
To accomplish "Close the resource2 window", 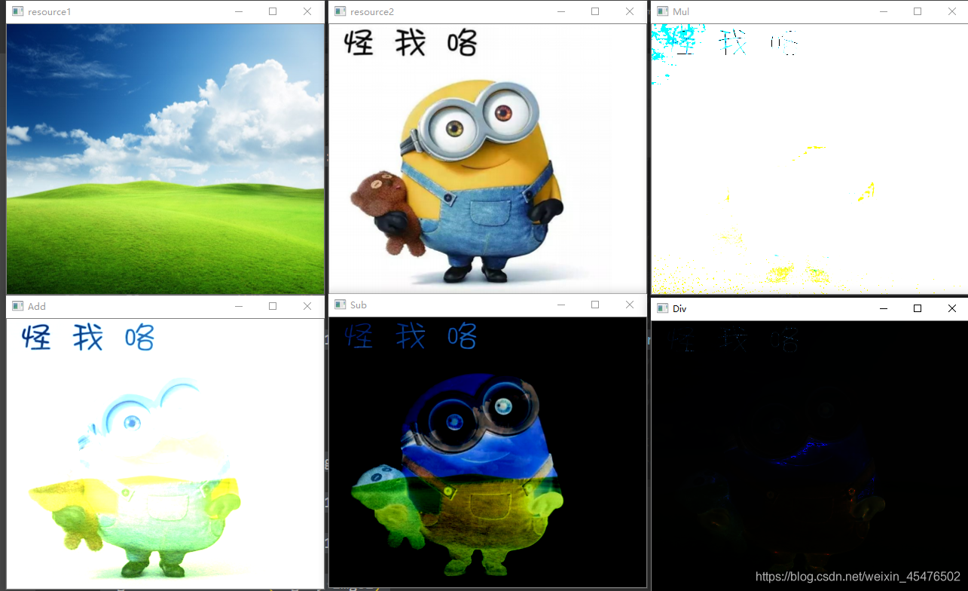I will pos(630,12).
